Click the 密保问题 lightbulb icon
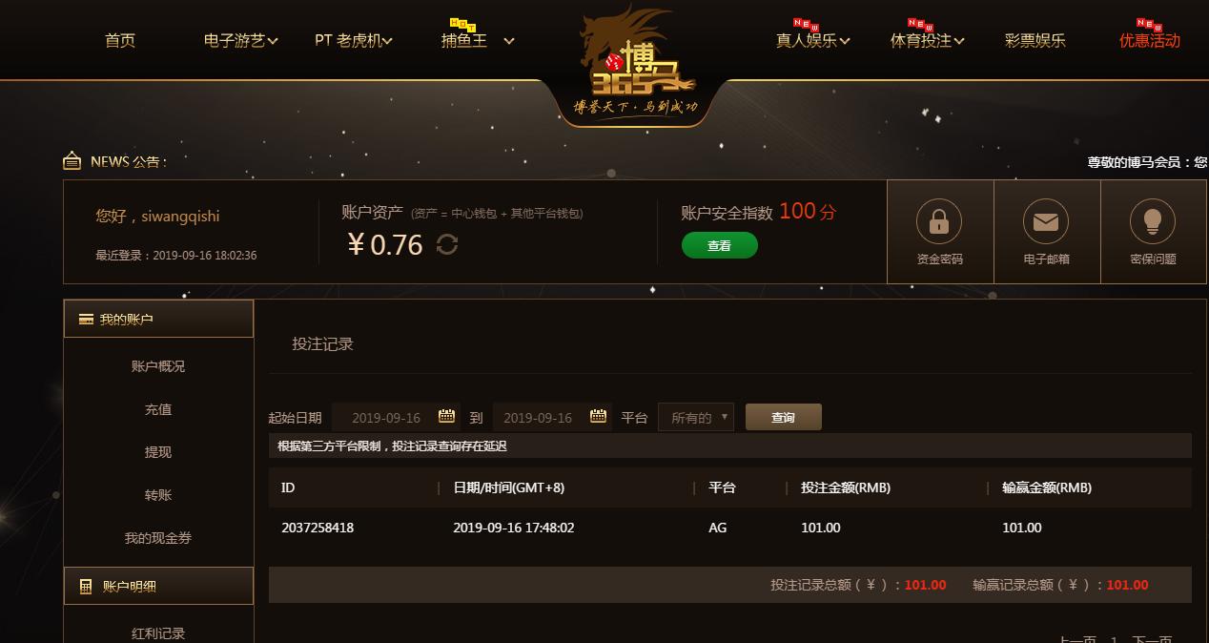 1153,222
